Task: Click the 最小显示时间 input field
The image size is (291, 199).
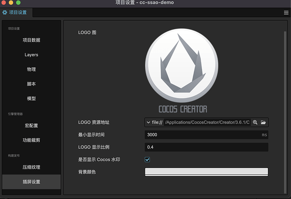Action: point(206,134)
